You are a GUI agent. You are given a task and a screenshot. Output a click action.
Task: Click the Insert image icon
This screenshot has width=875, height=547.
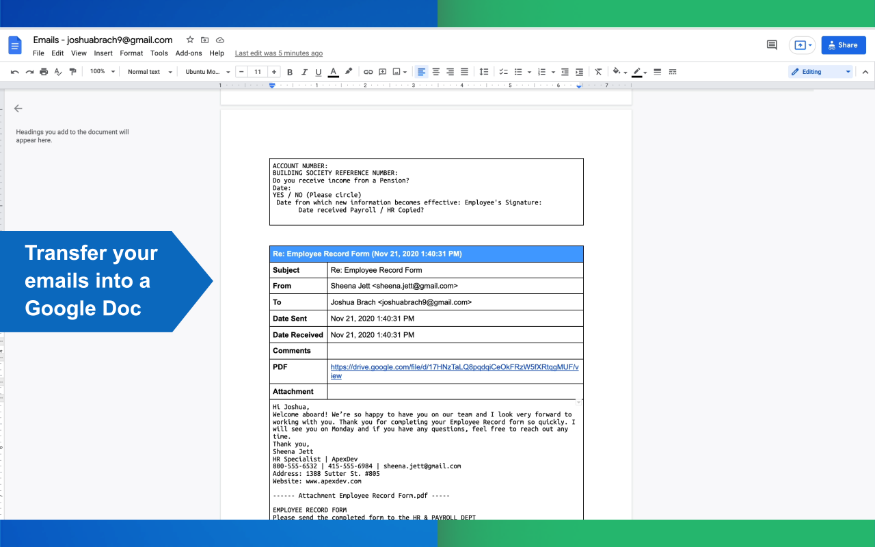[x=396, y=71]
